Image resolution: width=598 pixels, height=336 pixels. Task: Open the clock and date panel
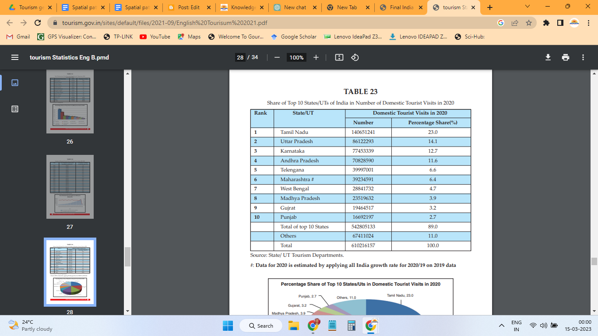(x=578, y=325)
